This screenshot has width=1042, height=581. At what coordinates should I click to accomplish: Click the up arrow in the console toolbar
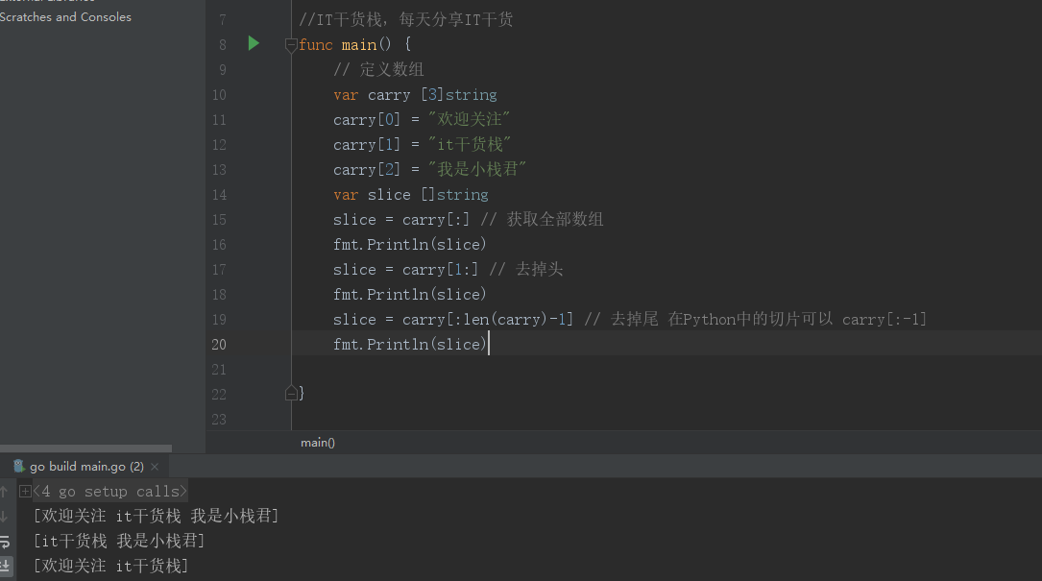(7, 491)
